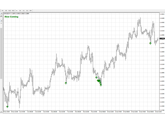Select green up-arrow signal near 30 Jun 2020
The image size is (165, 123).
click(x=7, y=107)
